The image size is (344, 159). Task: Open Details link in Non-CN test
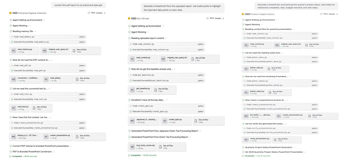pyautogui.click(x=220, y=18)
